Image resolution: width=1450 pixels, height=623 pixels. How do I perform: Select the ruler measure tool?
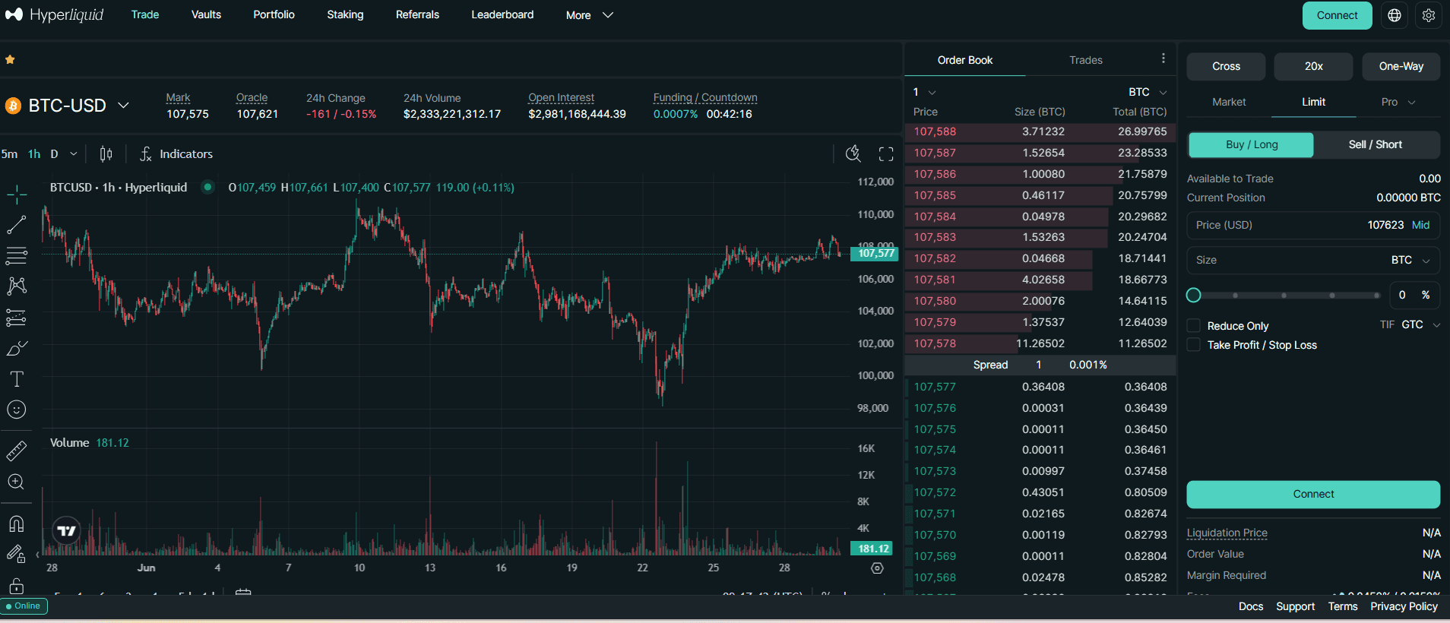(17, 451)
